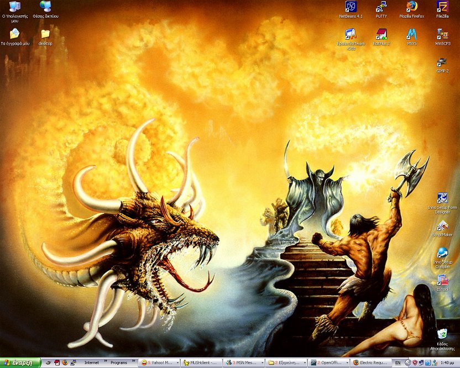The height and width of the screenshot is (368, 460).
Task: Show hidden tray icons with the arrow
Action: [408, 362]
